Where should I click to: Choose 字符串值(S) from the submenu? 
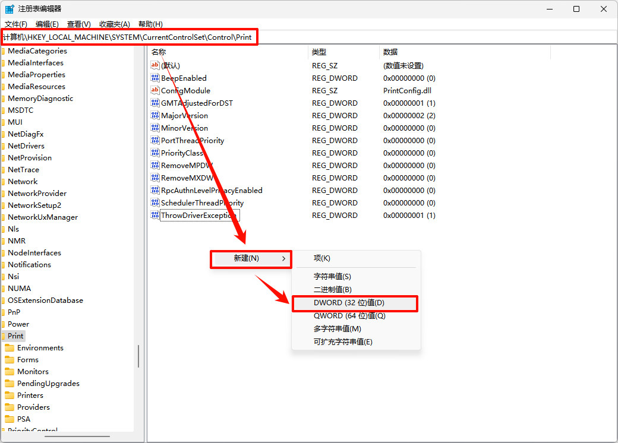pyautogui.click(x=332, y=277)
